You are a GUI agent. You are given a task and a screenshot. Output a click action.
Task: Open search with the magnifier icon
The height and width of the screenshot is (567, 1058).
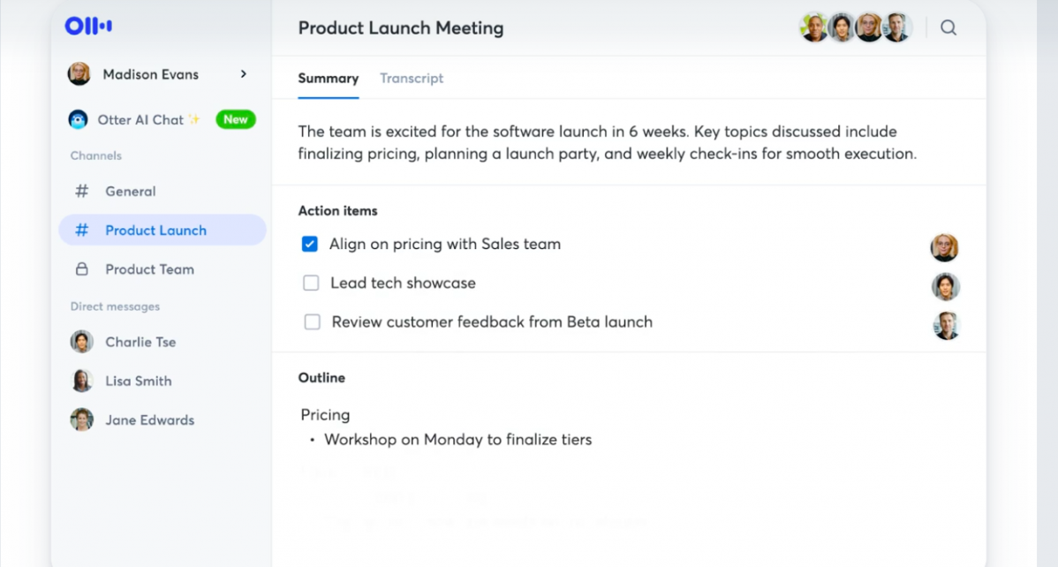coord(948,27)
